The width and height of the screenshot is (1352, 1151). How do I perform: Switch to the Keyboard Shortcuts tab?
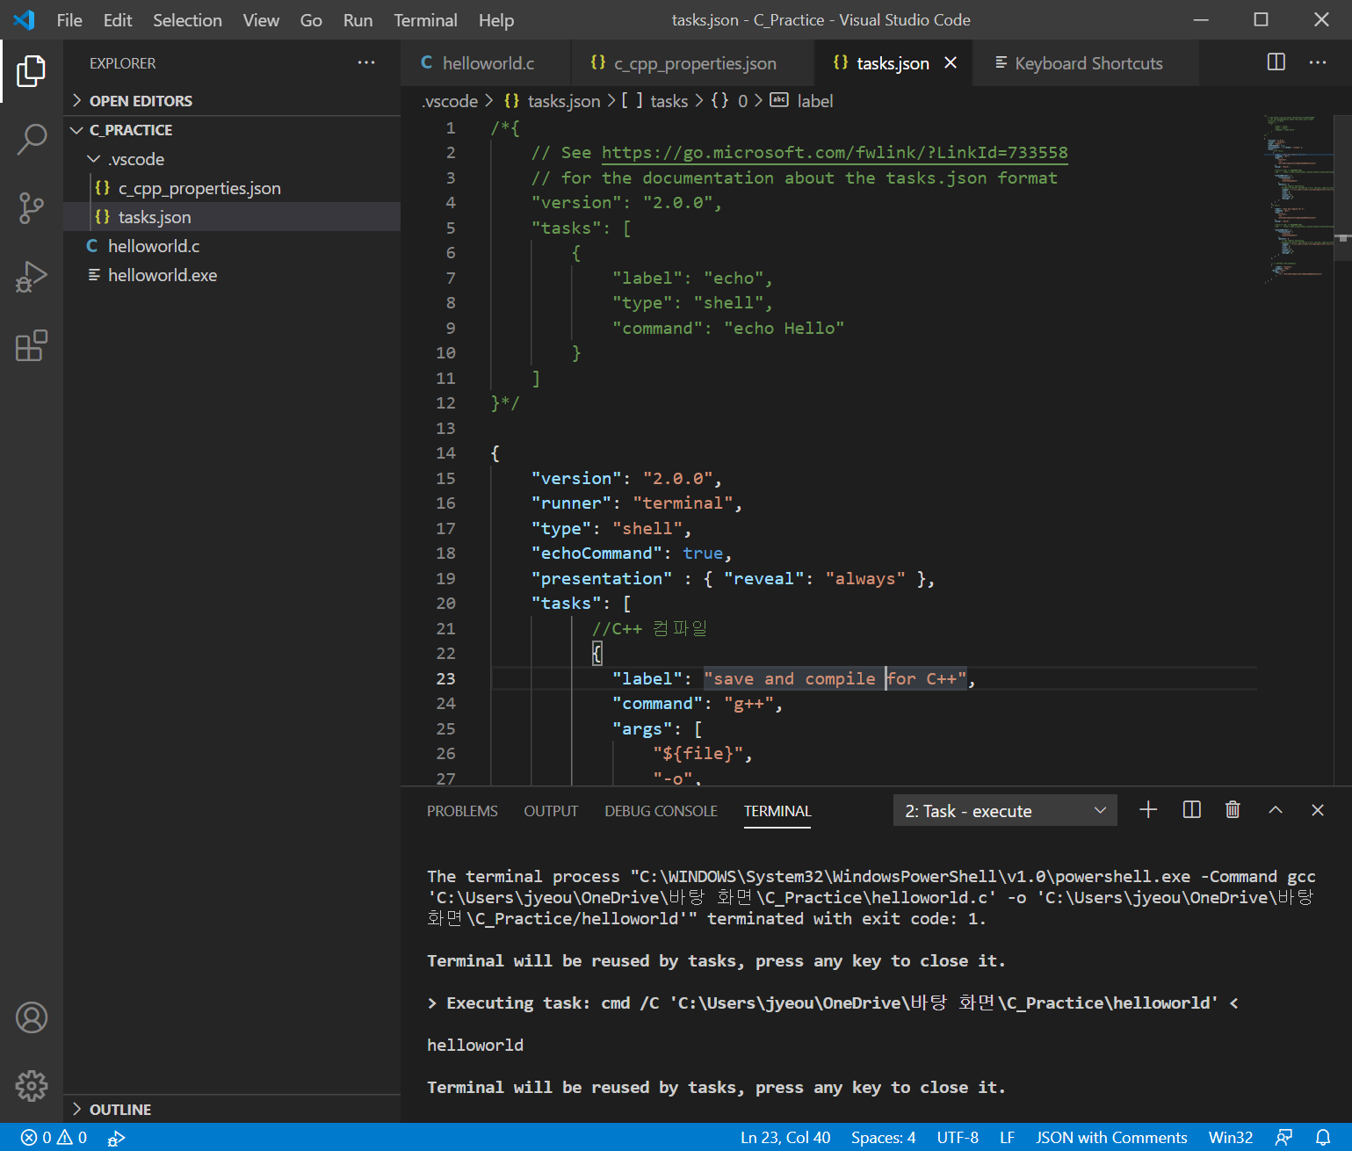1085,62
